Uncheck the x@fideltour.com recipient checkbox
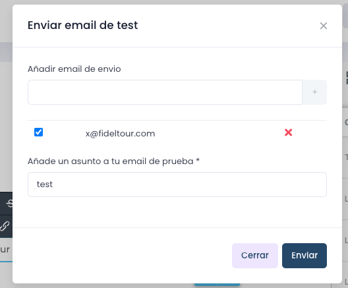The height and width of the screenshot is (288, 348). [38, 132]
